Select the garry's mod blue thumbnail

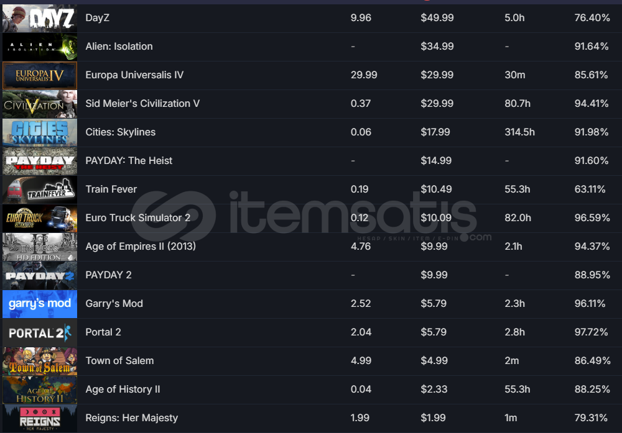pos(40,304)
